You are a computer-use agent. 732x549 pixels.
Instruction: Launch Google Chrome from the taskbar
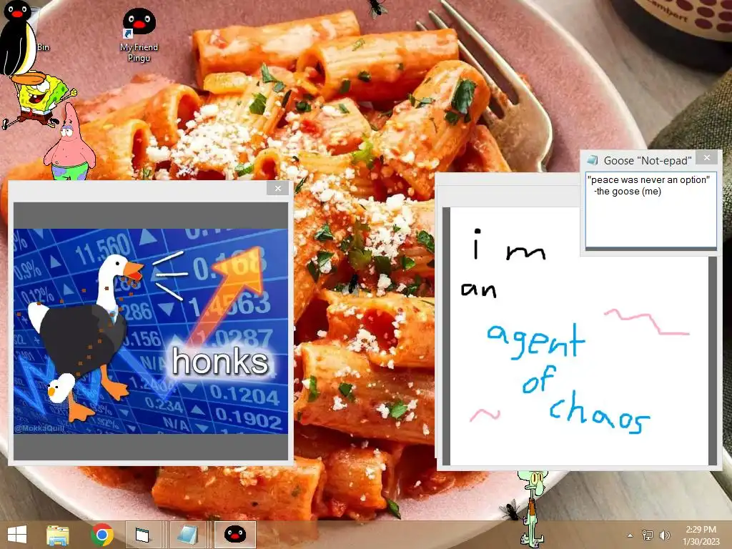102,535
